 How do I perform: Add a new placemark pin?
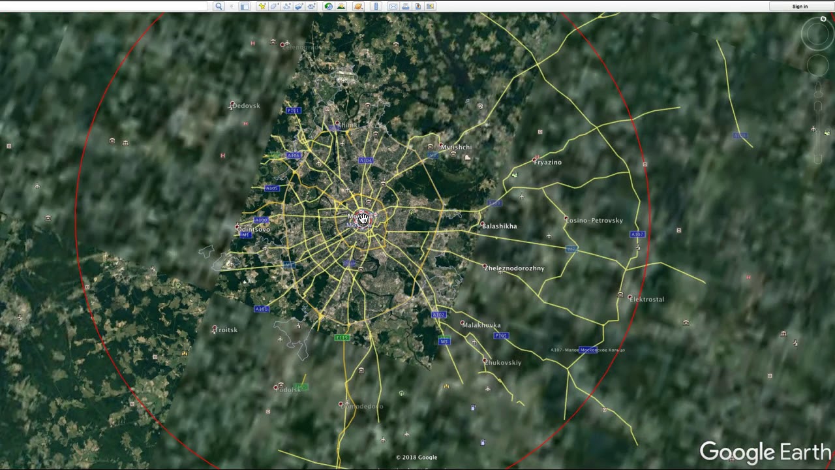[x=262, y=7]
